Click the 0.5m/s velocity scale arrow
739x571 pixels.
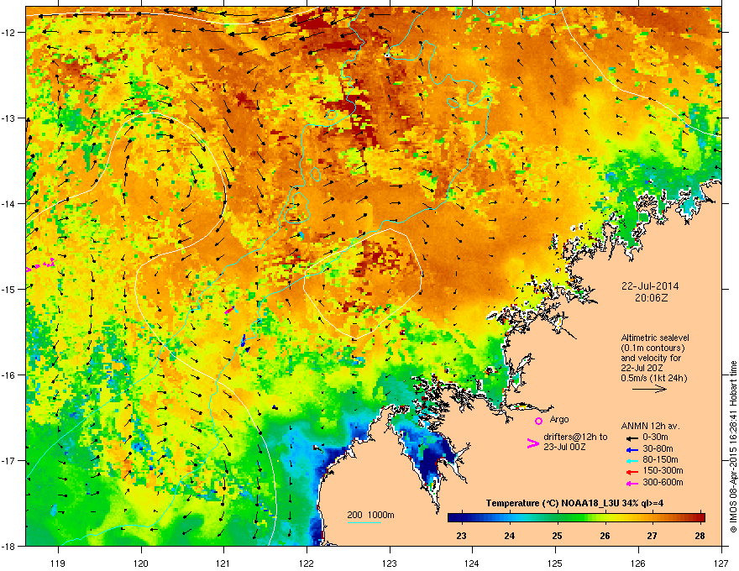point(649,389)
